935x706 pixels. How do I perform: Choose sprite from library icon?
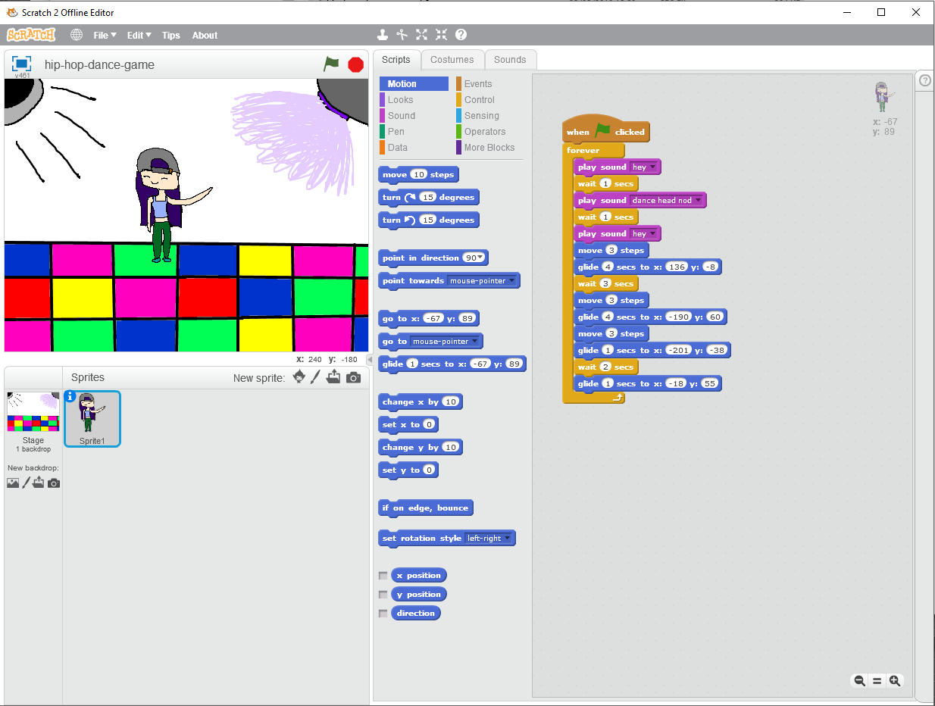tap(299, 377)
